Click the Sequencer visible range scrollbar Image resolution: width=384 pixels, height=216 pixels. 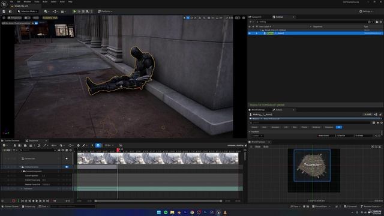[158, 201]
